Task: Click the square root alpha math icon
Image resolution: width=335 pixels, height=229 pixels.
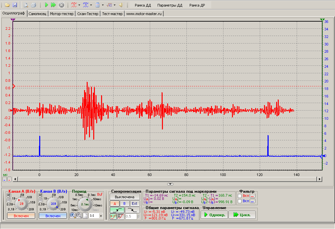Action: (x=109, y=5)
